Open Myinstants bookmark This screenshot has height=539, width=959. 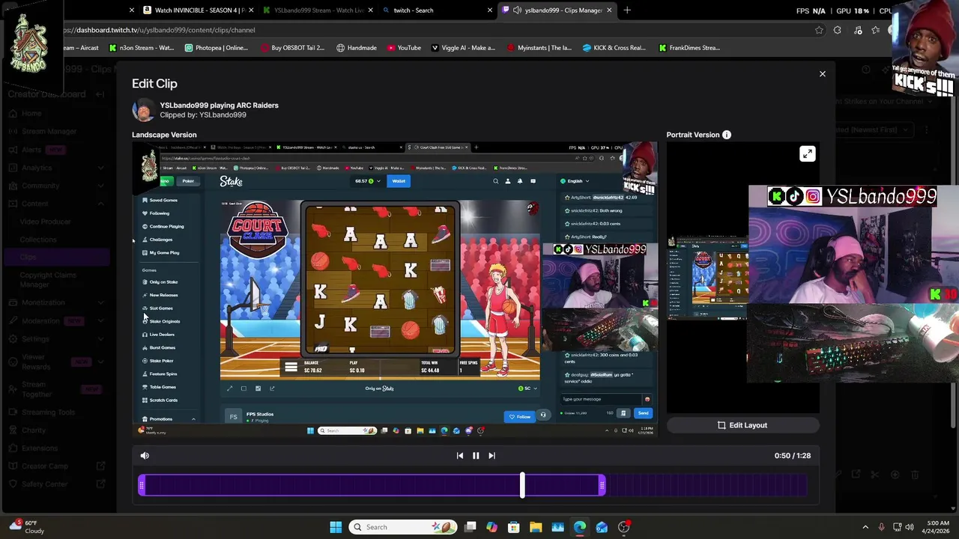click(539, 48)
